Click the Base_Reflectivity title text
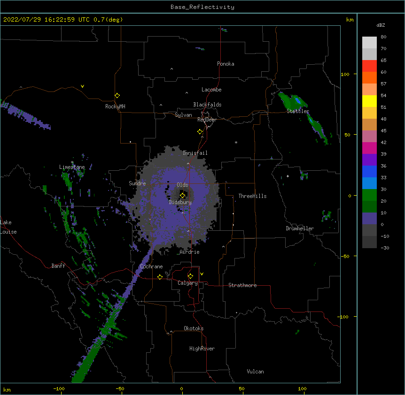 (x=202, y=7)
